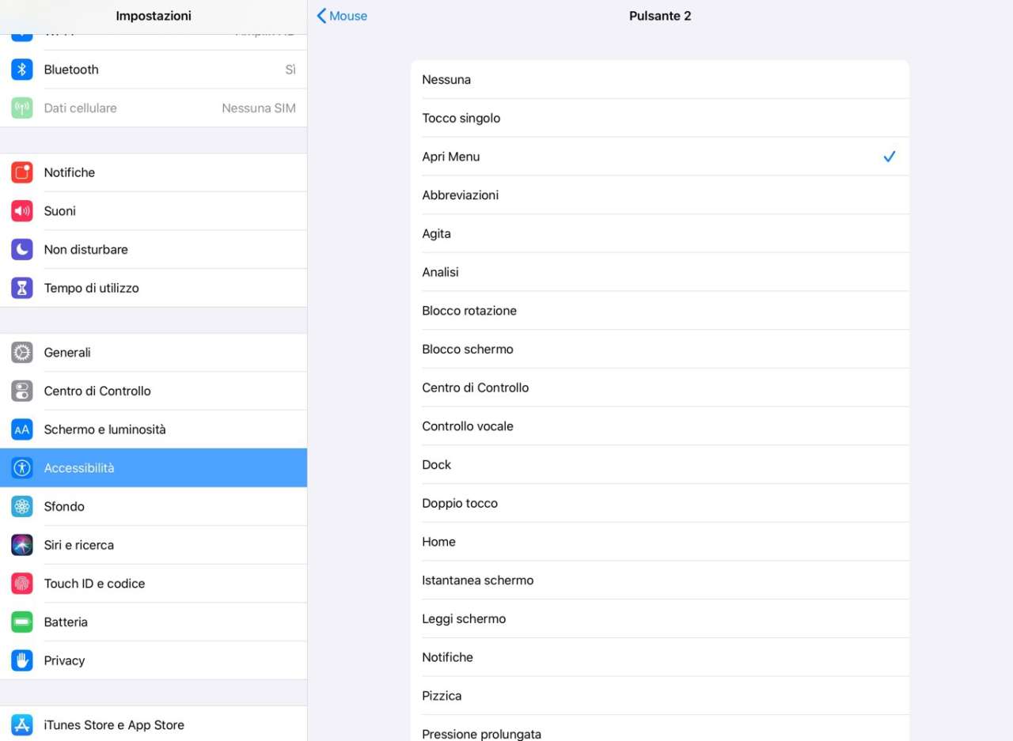Tap the Batteria green battery icon
Screen dimensions: 1013x741
pos(22,622)
